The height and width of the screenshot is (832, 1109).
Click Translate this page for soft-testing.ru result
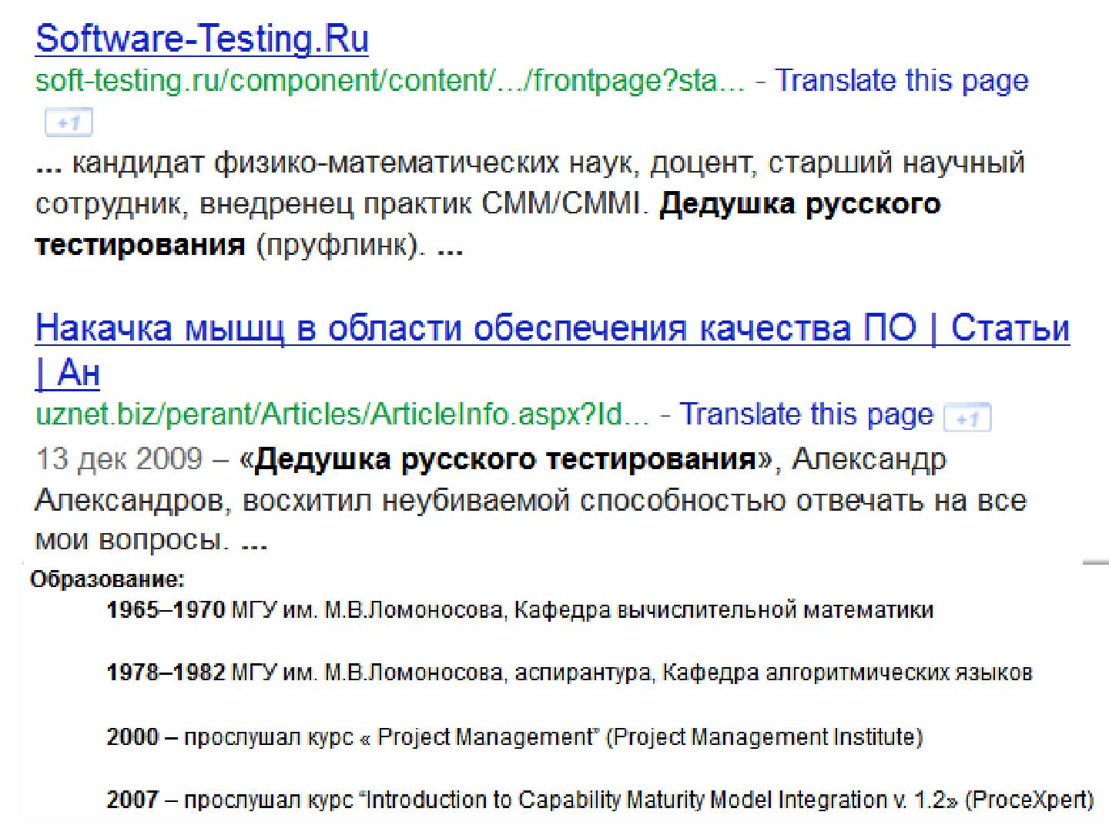(x=902, y=80)
